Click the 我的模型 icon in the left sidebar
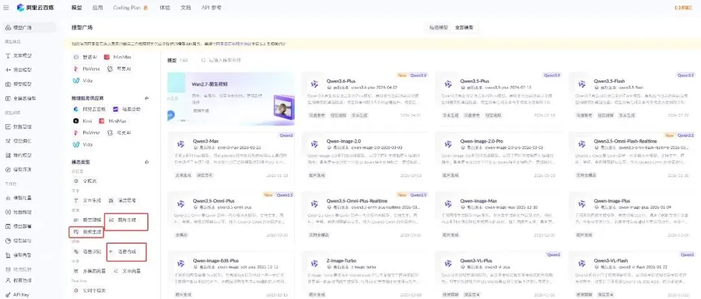This screenshot has width=701, height=299. (x=8, y=155)
